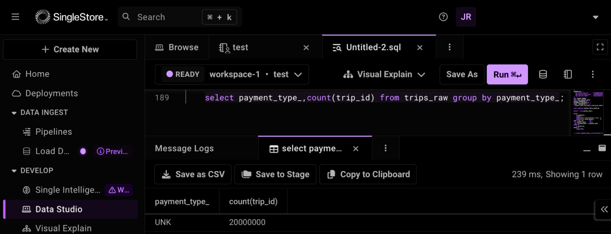Screen dimensions: 611x234
Task: Toggle the side panel layout icon
Action: coord(568,74)
